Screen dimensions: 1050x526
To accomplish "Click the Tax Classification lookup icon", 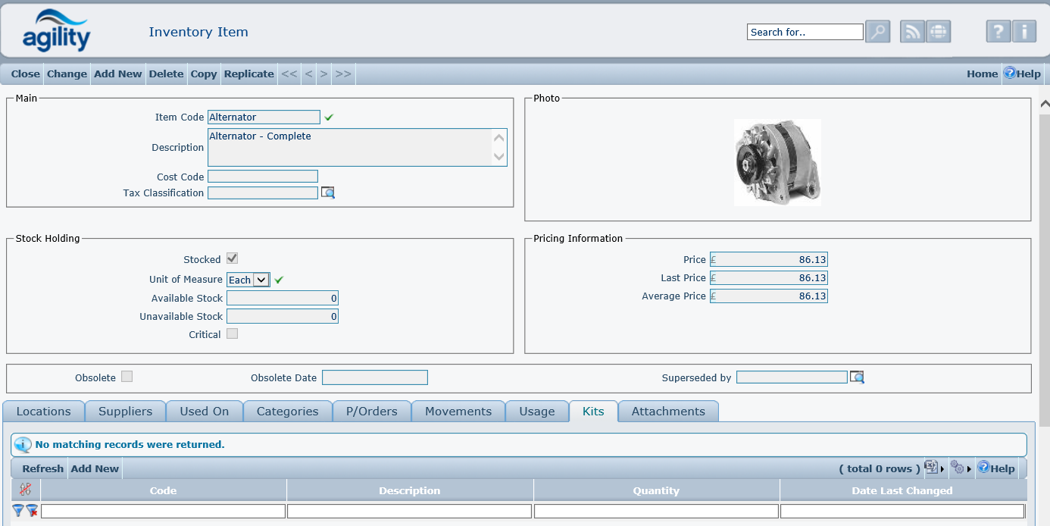I will 327,193.
